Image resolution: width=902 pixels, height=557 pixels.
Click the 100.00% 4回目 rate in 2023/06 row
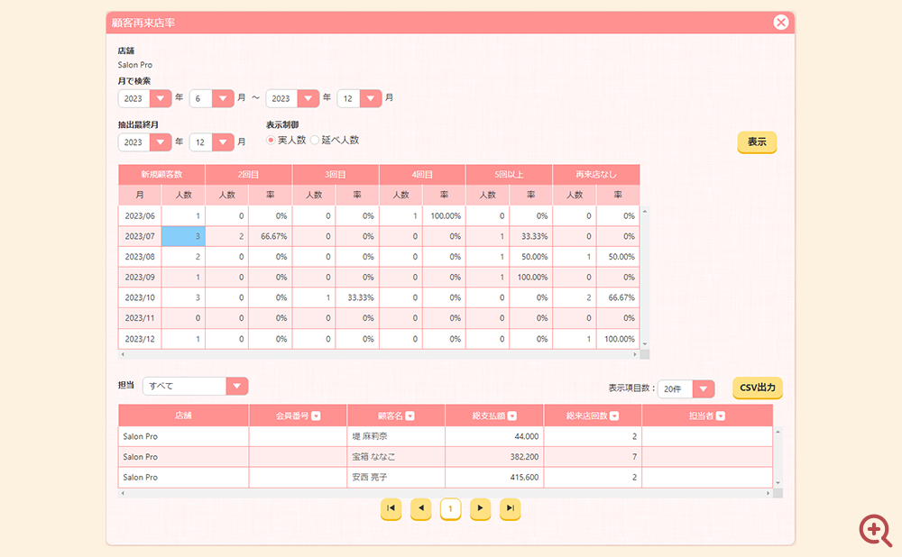(444, 216)
